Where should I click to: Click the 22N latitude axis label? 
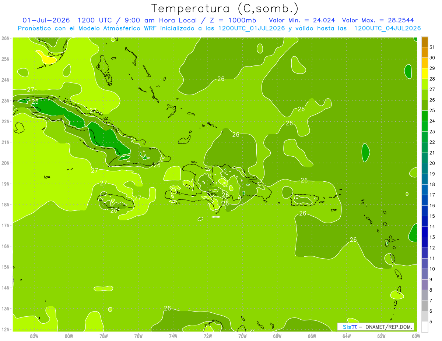[x=6, y=121]
